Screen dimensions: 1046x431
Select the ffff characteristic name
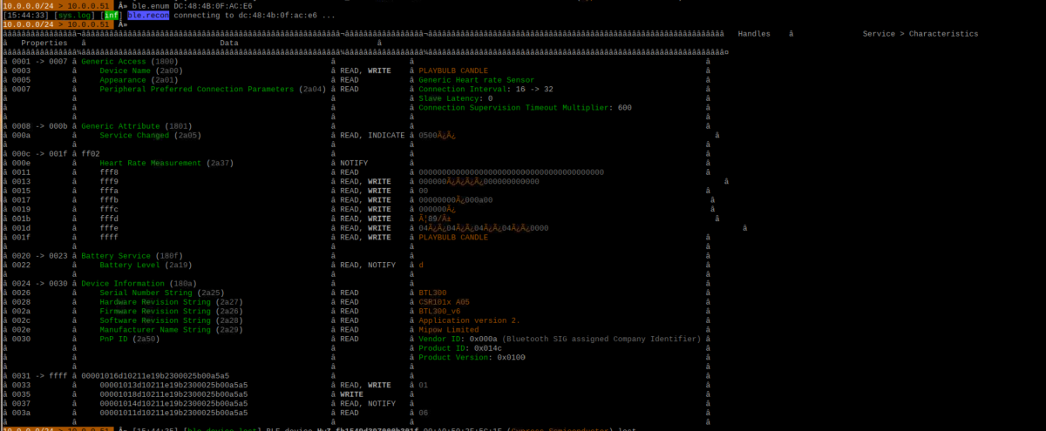(x=109, y=237)
